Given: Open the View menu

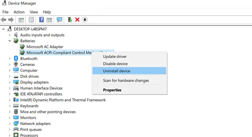Looking at the screenshot, I should pyautogui.click(x=34, y=12).
